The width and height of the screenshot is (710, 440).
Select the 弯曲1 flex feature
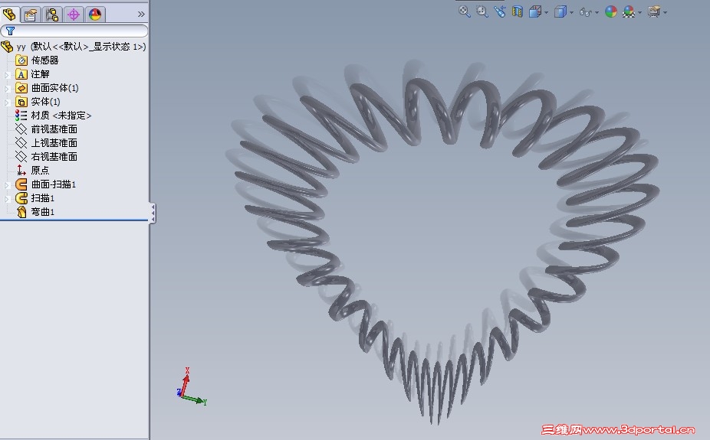click(x=43, y=212)
